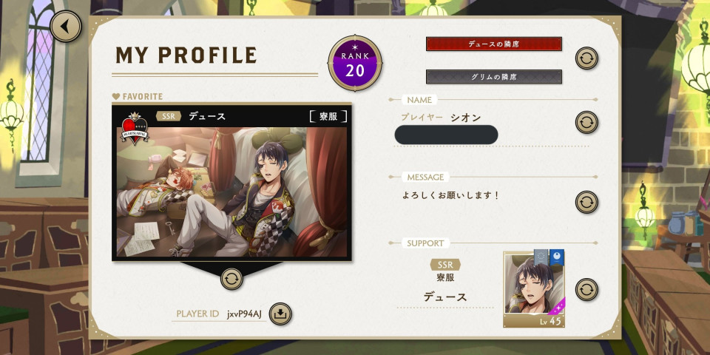Tap the Rank 20 badge
Image resolution: width=710 pixels, height=355 pixels.
coord(355,64)
